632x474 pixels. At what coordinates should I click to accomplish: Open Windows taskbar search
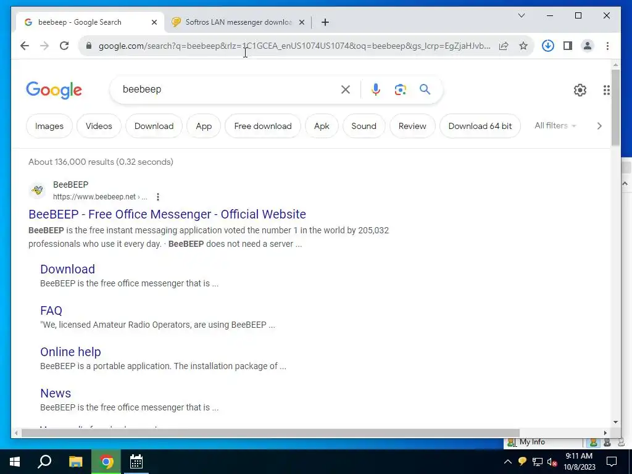point(44,462)
